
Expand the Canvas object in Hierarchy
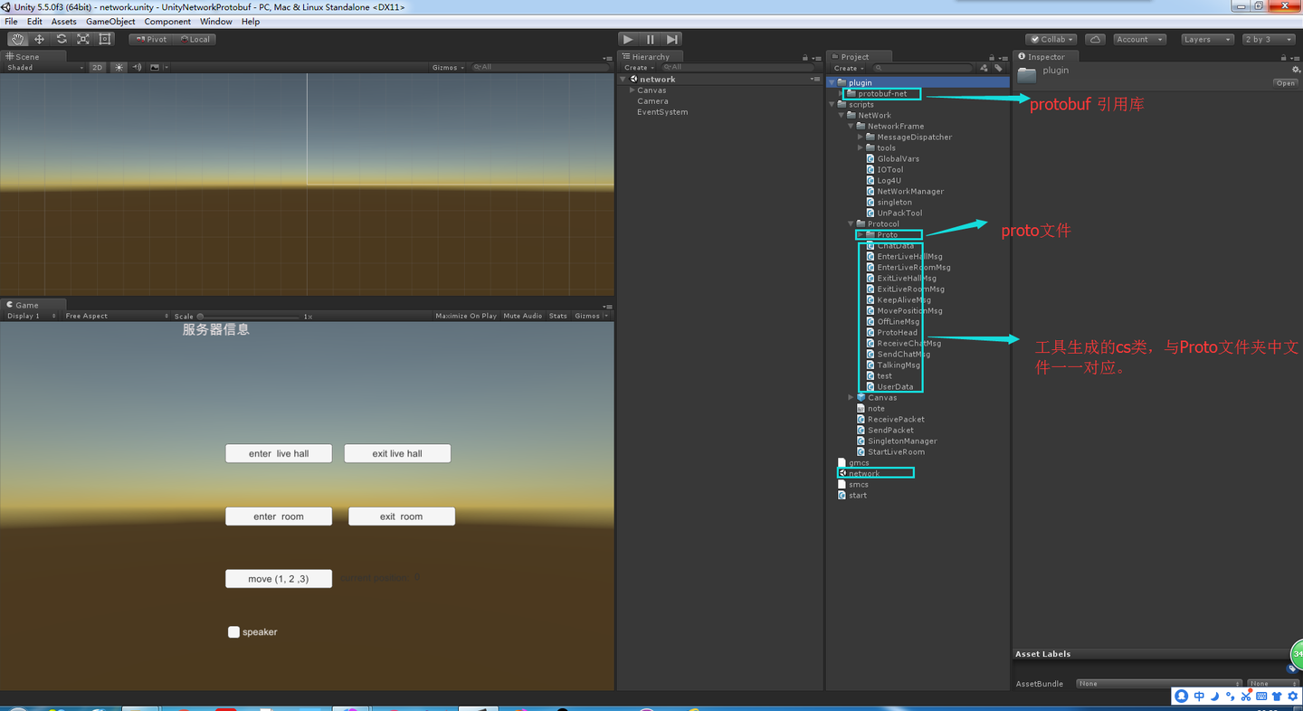[x=632, y=90]
